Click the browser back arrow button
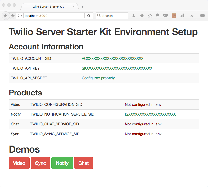Viewport: 208px width, 187px height. point(6,16)
